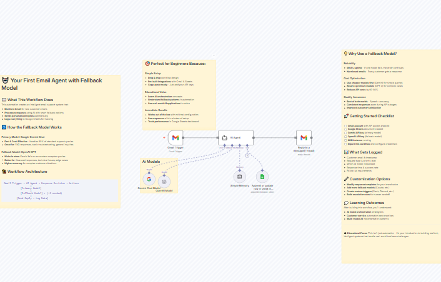Image resolution: width=441 pixels, height=282 pixels.
Task: Click the plus connector under AI Agent tool output
Action: click(247, 155)
